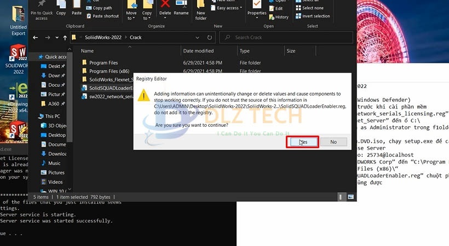Choose Paste shortcut in Clipboard group
Screen dimensions: 449x246
pos(102,16)
